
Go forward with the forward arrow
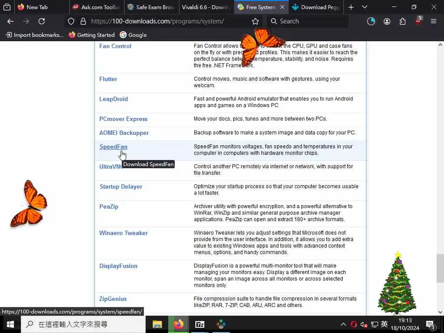[x=26, y=21]
